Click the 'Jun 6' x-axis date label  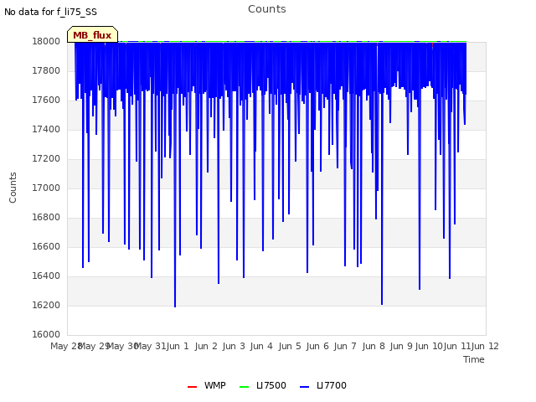coord(317,346)
